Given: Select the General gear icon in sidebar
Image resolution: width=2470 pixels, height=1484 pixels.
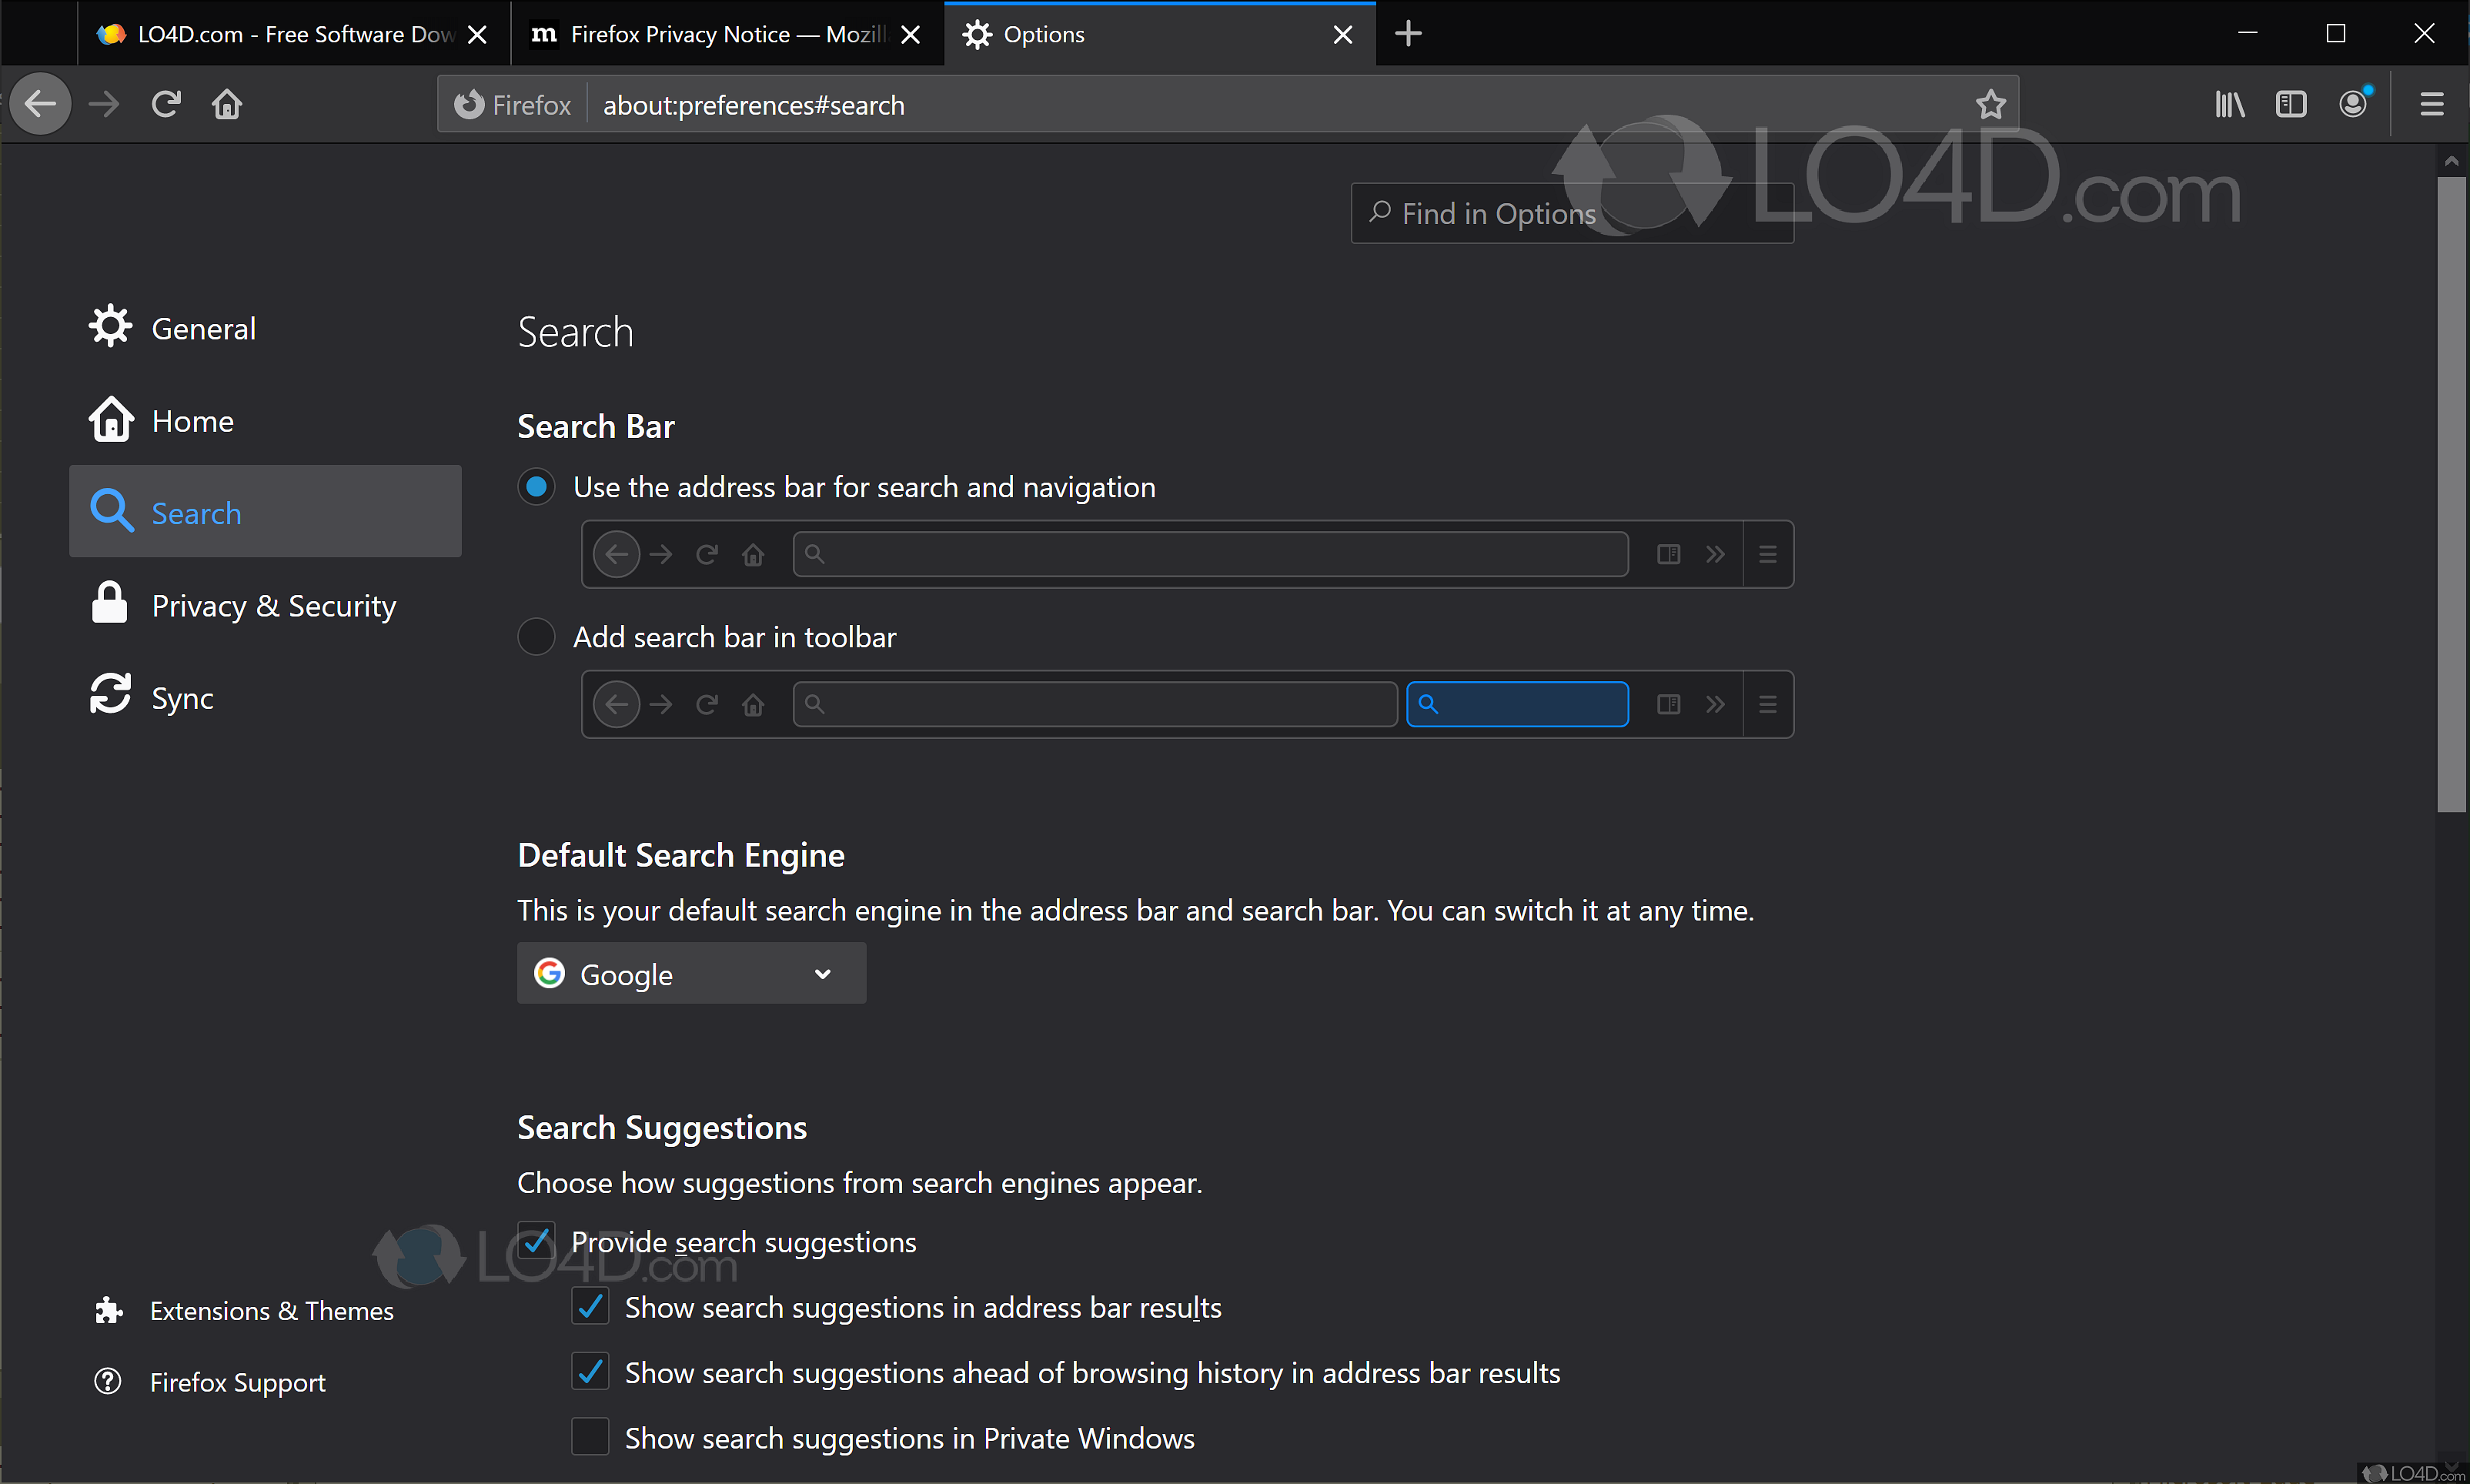Looking at the screenshot, I should click(x=110, y=326).
